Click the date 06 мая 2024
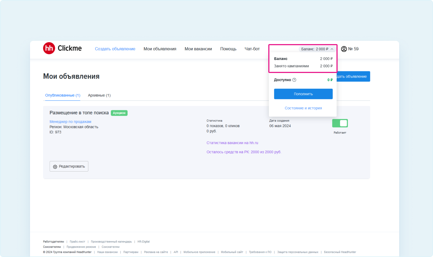This screenshot has width=433, height=257. pyautogui.click(x=280, y=126)
